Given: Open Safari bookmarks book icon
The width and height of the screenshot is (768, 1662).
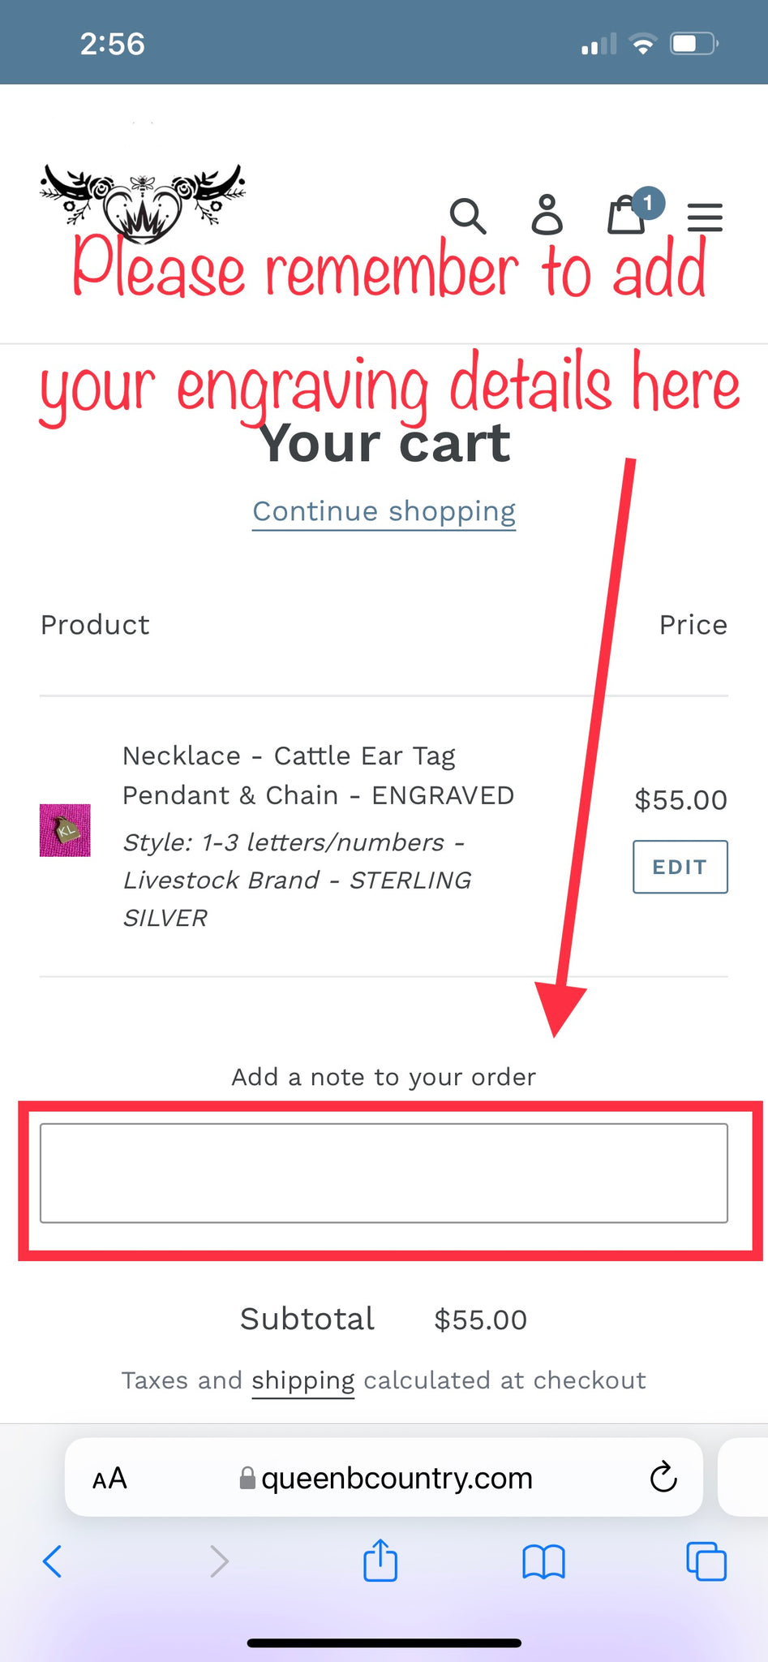Looking at the screenshot, I should [x=543, y=1561].
